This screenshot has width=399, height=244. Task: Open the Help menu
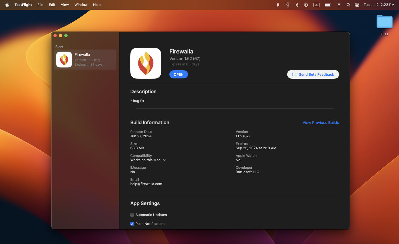(97, 5)
